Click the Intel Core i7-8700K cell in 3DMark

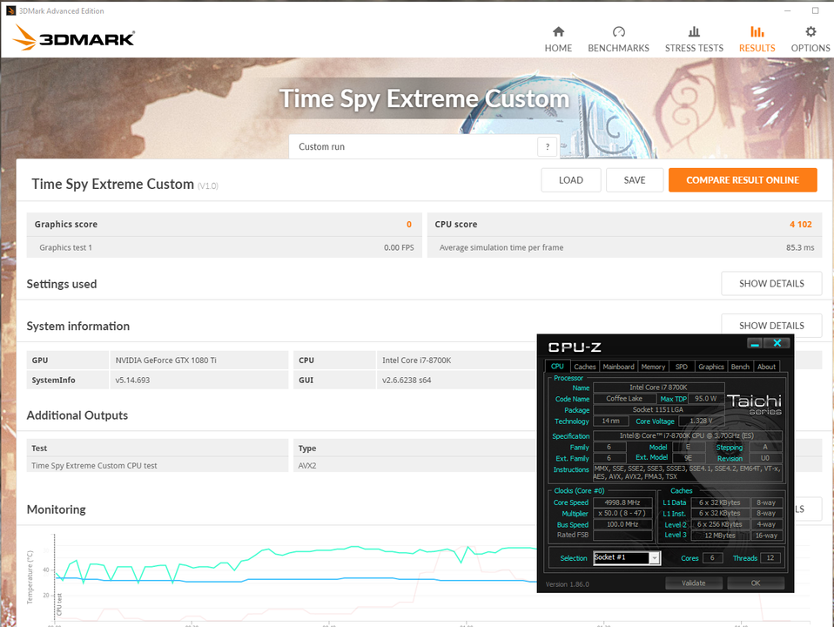456,361
